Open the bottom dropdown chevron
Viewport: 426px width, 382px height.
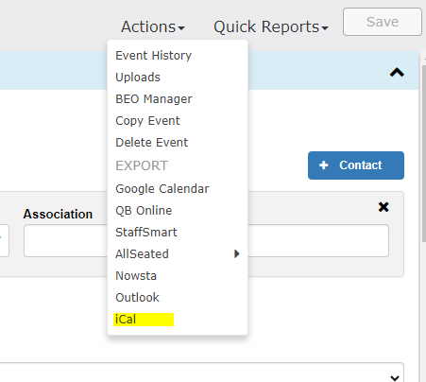395,377
